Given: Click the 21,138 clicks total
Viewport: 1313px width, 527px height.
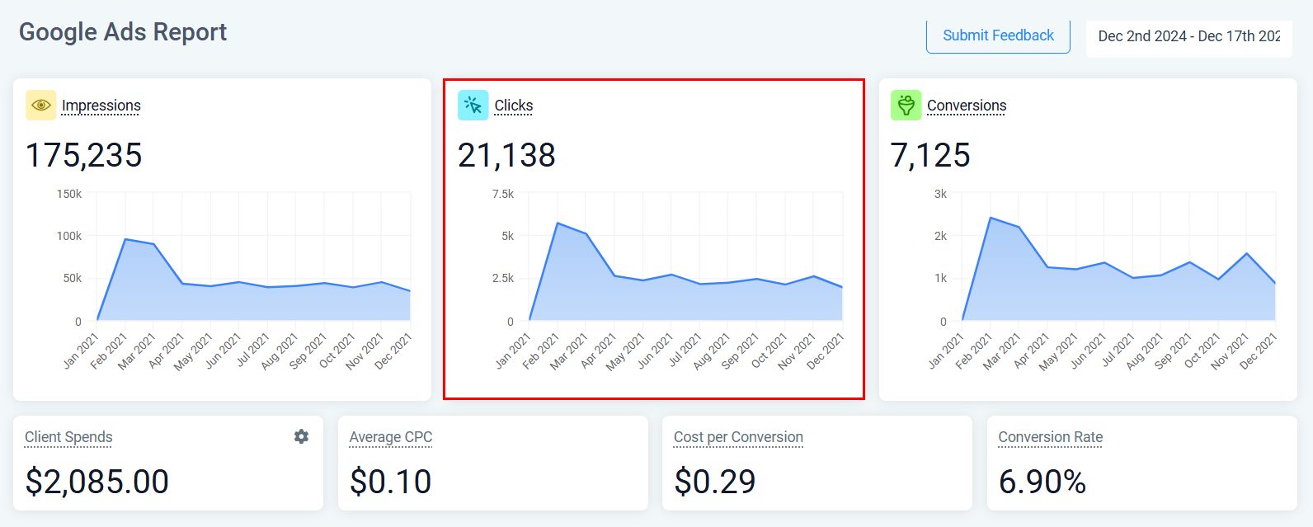Looking at the screenshot, I should [506, 155].
